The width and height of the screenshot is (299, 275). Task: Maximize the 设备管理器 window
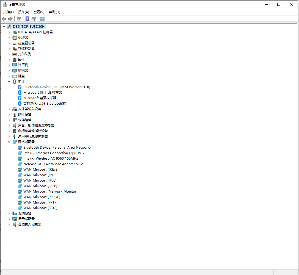[x=279, y=4]
